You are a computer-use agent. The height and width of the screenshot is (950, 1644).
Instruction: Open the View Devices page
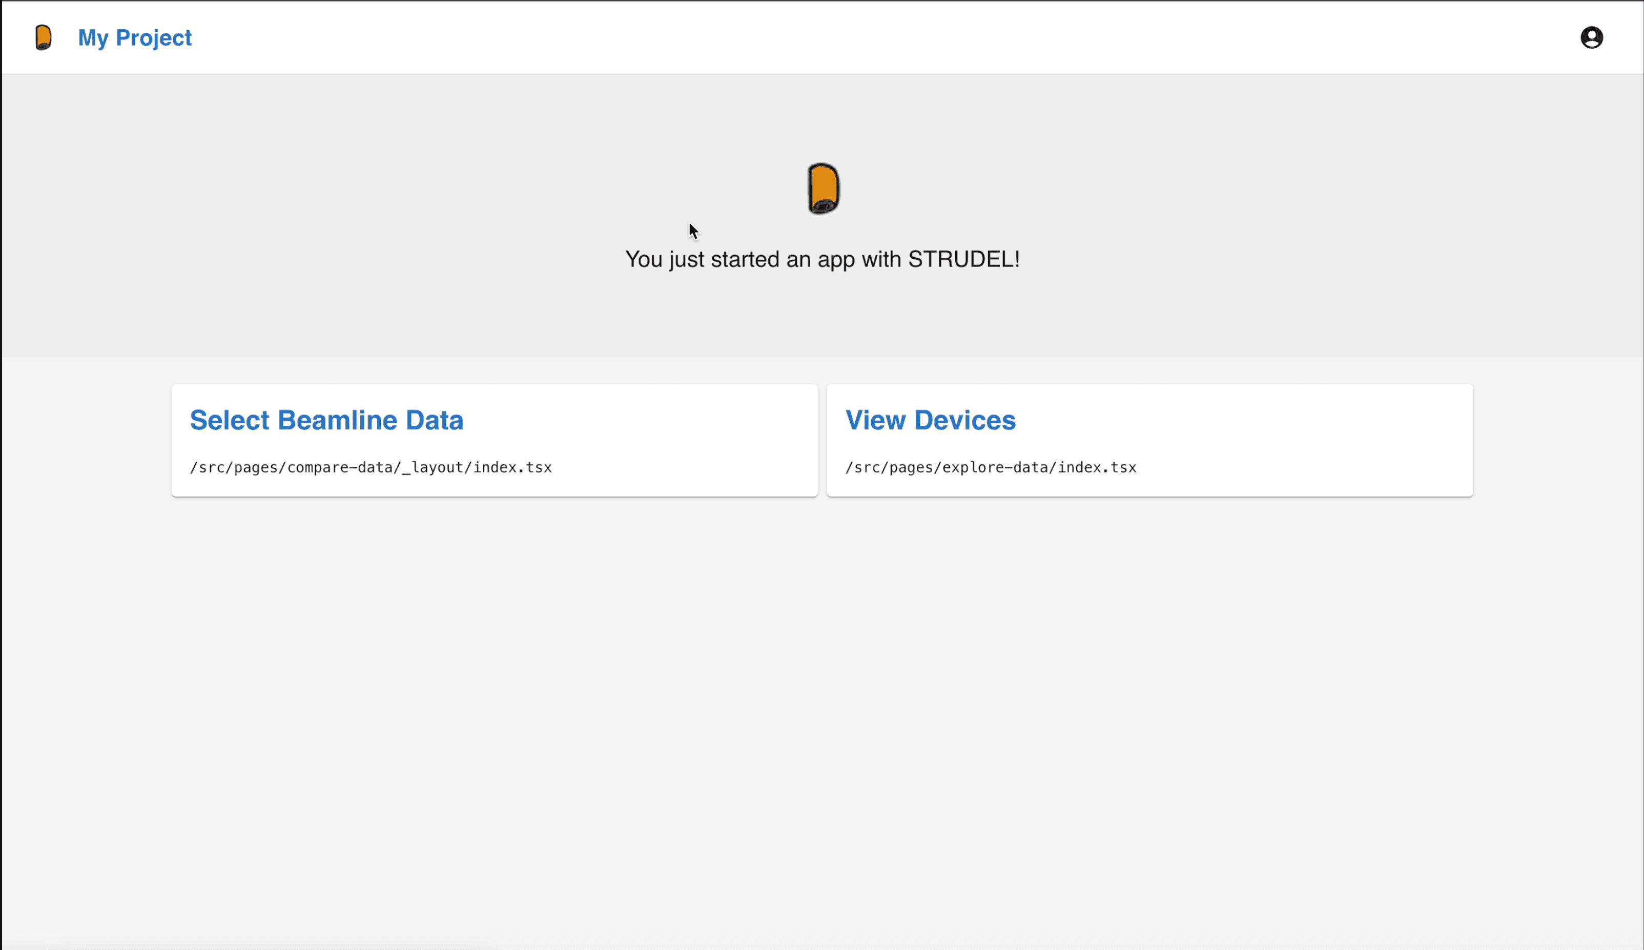(x=930, y=420)
